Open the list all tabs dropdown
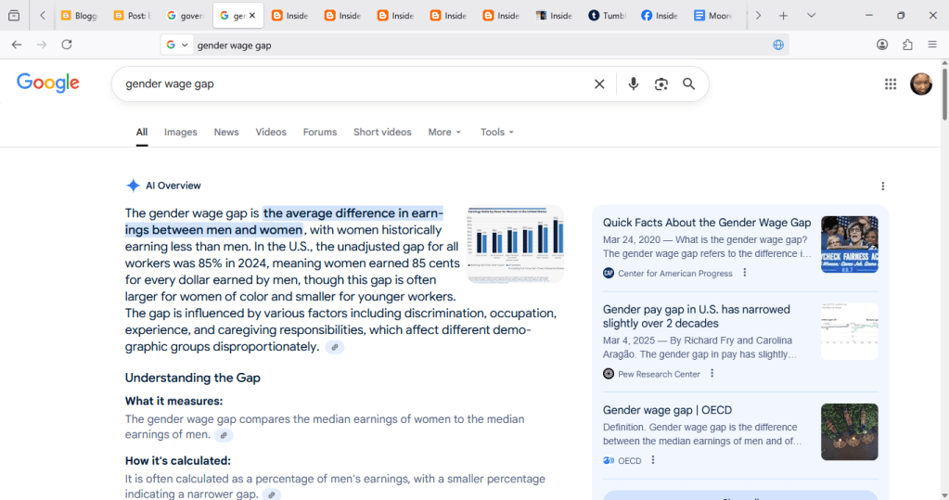Image resolution: width=949 pixels, height=500 pixels. tap(811, 16)
